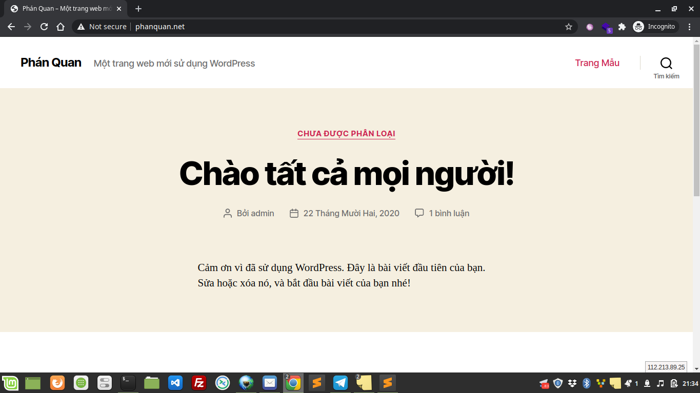Open the mail client in taskbar
This screenshot has width=700, height=393.
[270, 383]
